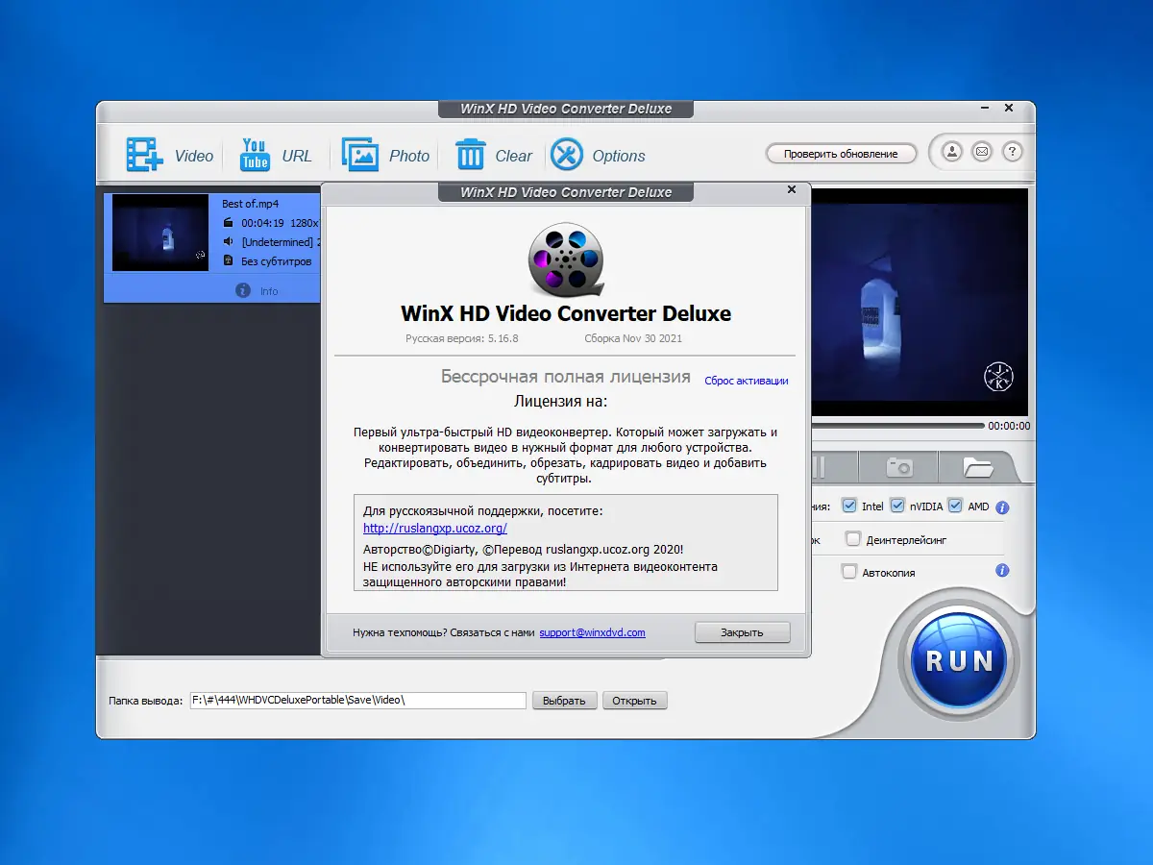
Task: Open the Photo converter tool
Action: click(361, 154)
